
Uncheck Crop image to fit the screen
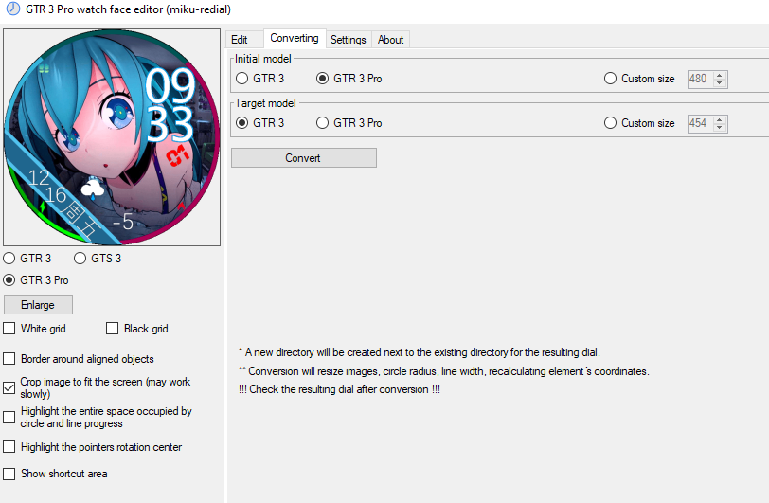click(98, 387)
